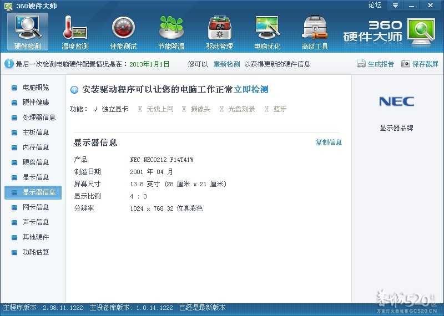The height and width of the screenshot is (316, 444).
Task: Select 硬盘信息 in the sidebar
Action: [x=33, y=162]
